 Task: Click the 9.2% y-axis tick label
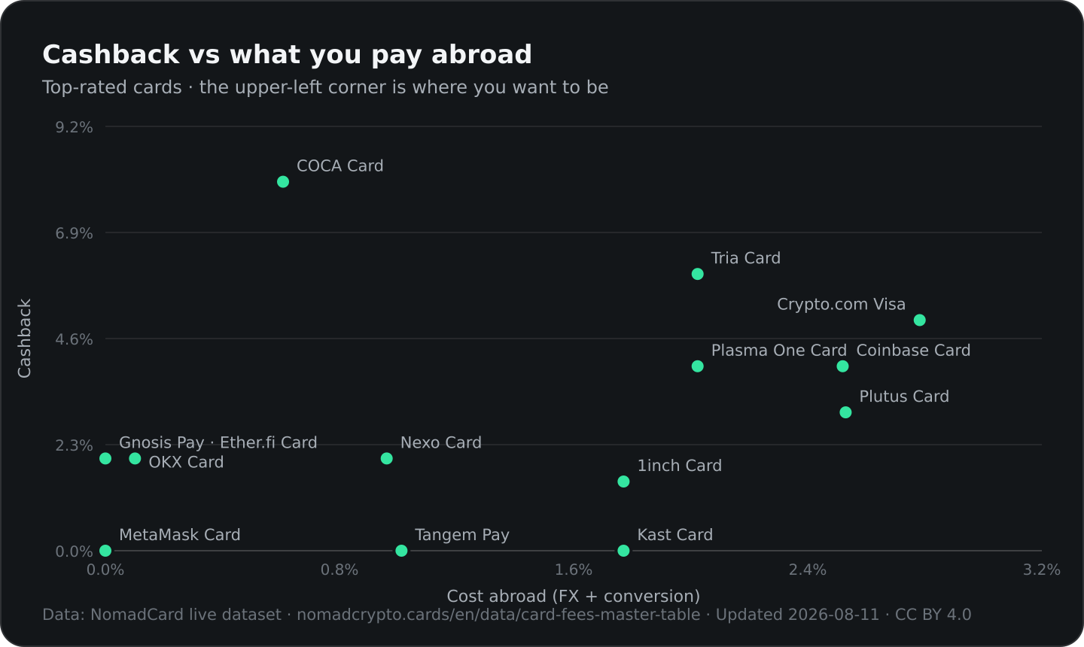click(74, 127)
